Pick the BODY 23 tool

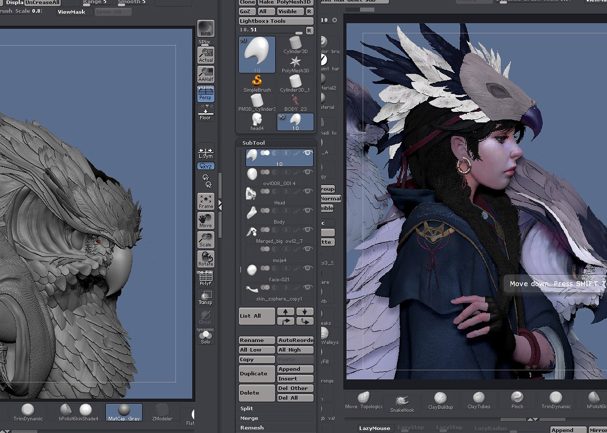(x=295, y=103)
